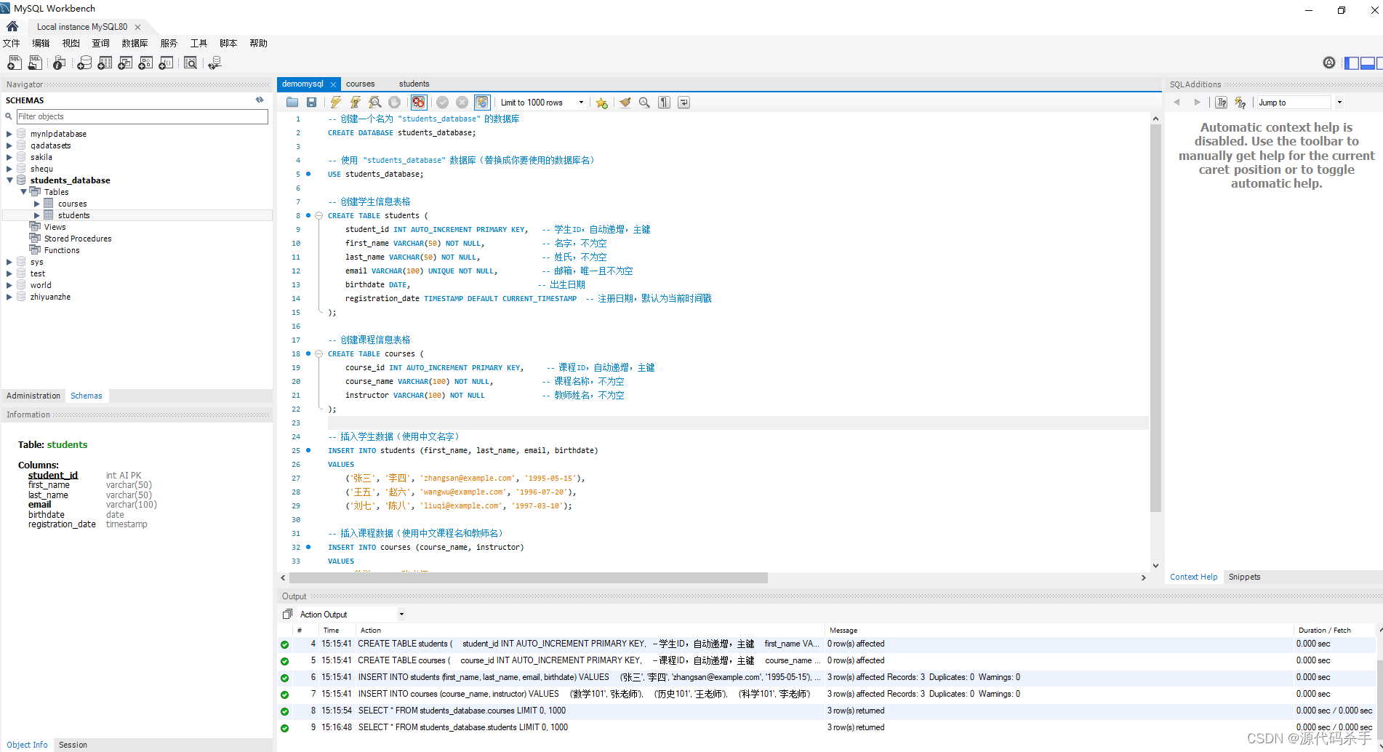Close the demomysql tab

pyautogui.click(x=333, y=84)
